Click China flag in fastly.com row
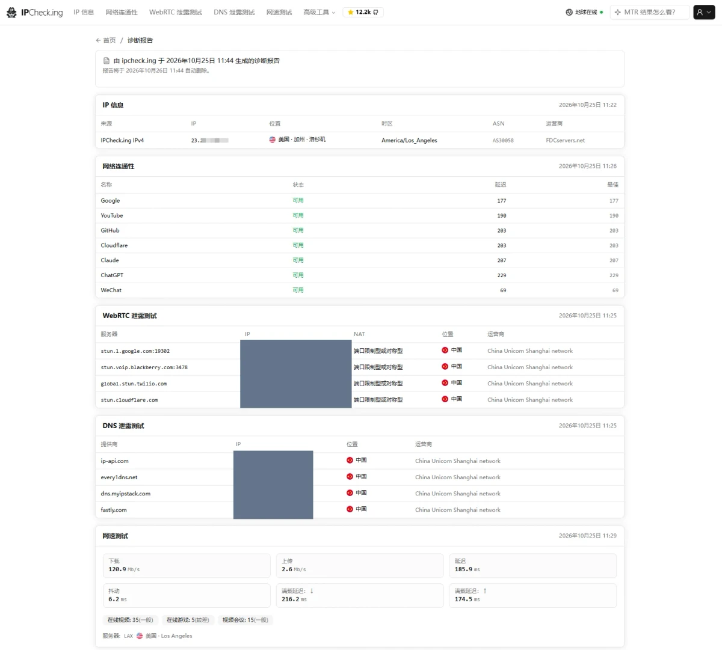Screen dimensions: 722x650 pyautogui.click(x=350, y=509)
